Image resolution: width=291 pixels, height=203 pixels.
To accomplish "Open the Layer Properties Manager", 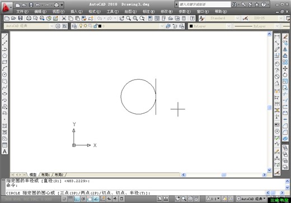I will [x=74, y=26].
